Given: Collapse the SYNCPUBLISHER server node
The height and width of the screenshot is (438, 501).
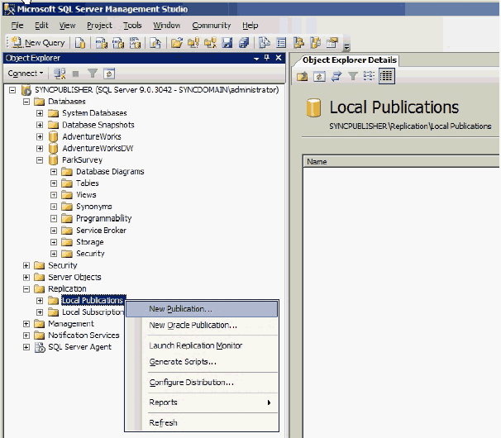Looking at the screenshot, I should 12,90.
